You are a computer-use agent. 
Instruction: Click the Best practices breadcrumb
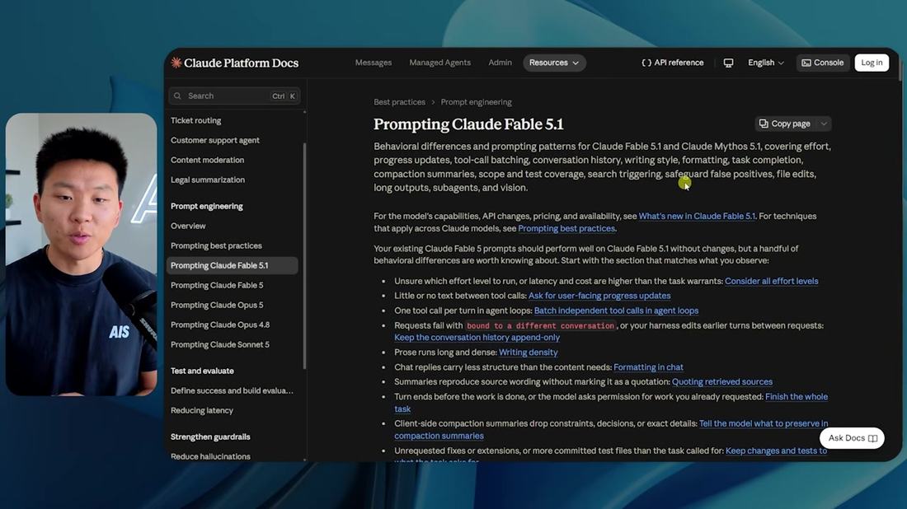click(399, 102)
